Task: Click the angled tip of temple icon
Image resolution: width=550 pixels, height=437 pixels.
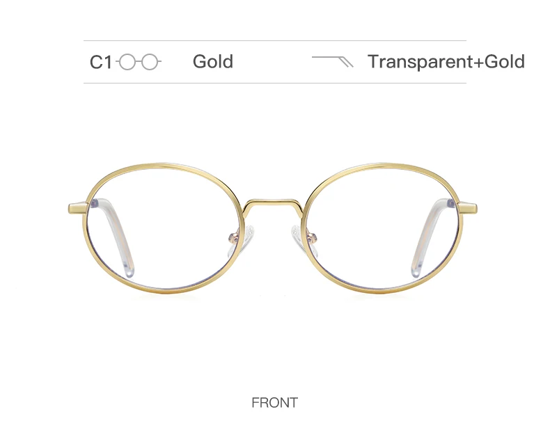Action: [x=347, y=62]
